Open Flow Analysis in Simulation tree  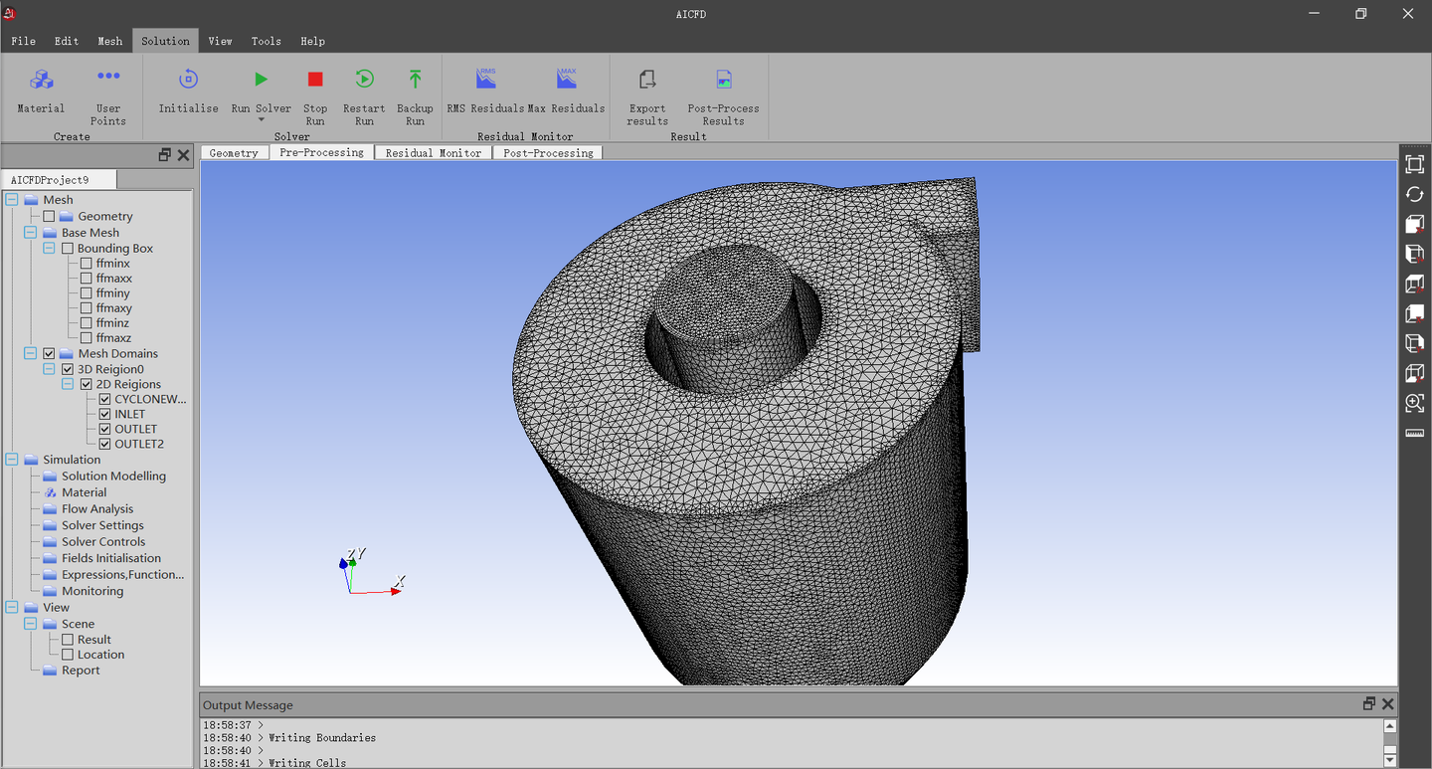96,508
